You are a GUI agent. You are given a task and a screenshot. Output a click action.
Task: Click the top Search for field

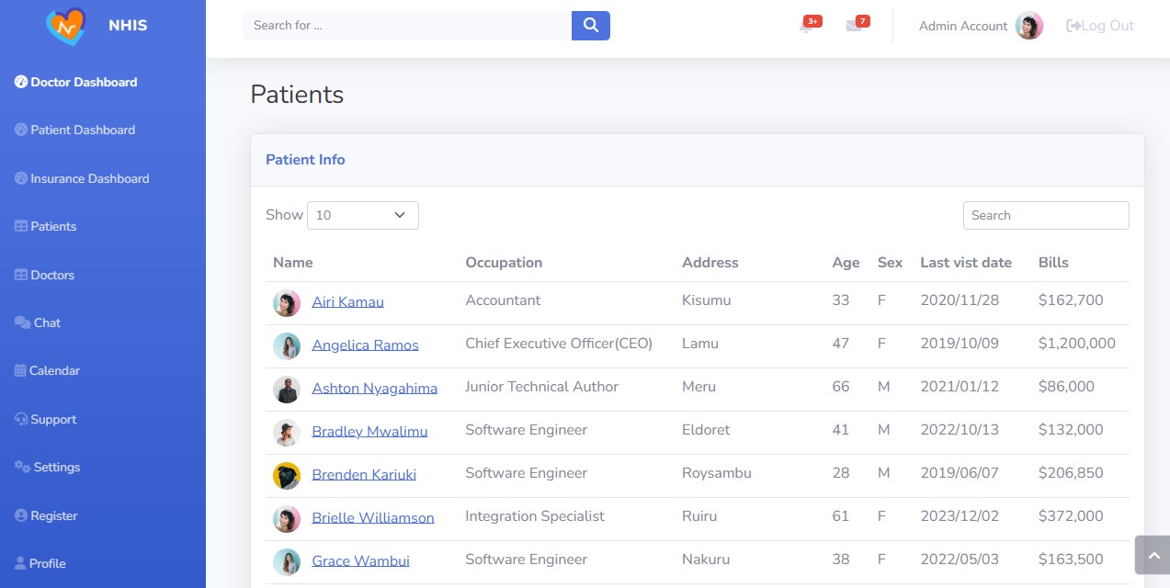pyautogui.click(x=407, y=26)
